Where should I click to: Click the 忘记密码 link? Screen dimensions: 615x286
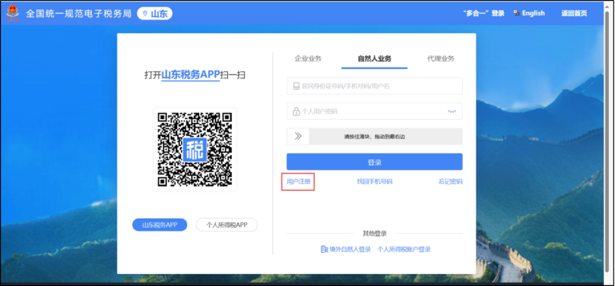tap(450, 182)
